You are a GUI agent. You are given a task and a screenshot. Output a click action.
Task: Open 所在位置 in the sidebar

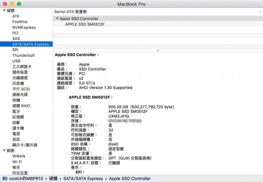coord(20,172)
